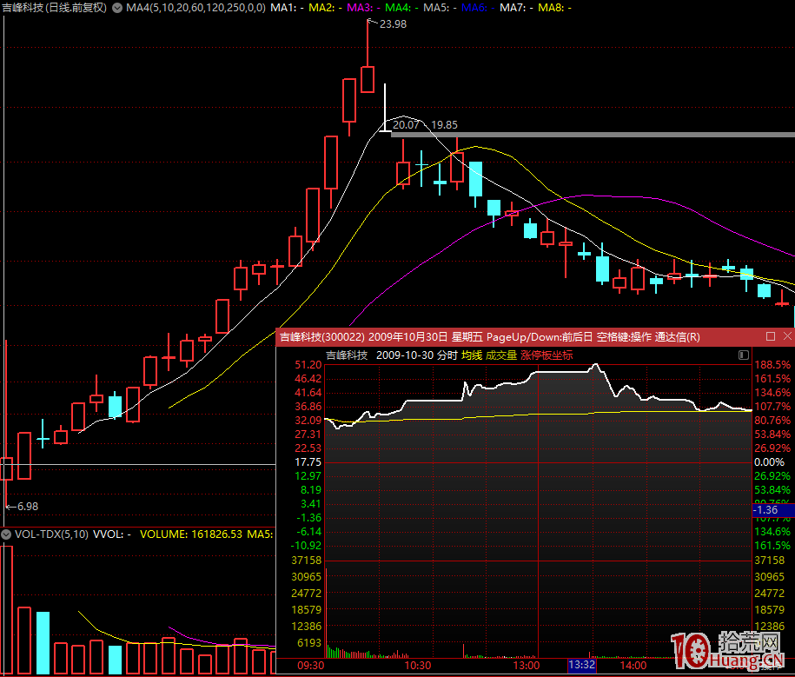Select the yellow MA8 legend label
This screenshot has height=677, width=795.
[x=554, y=8]
